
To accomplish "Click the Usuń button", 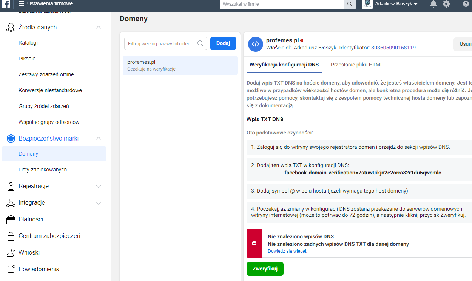I will coord(463,44).
